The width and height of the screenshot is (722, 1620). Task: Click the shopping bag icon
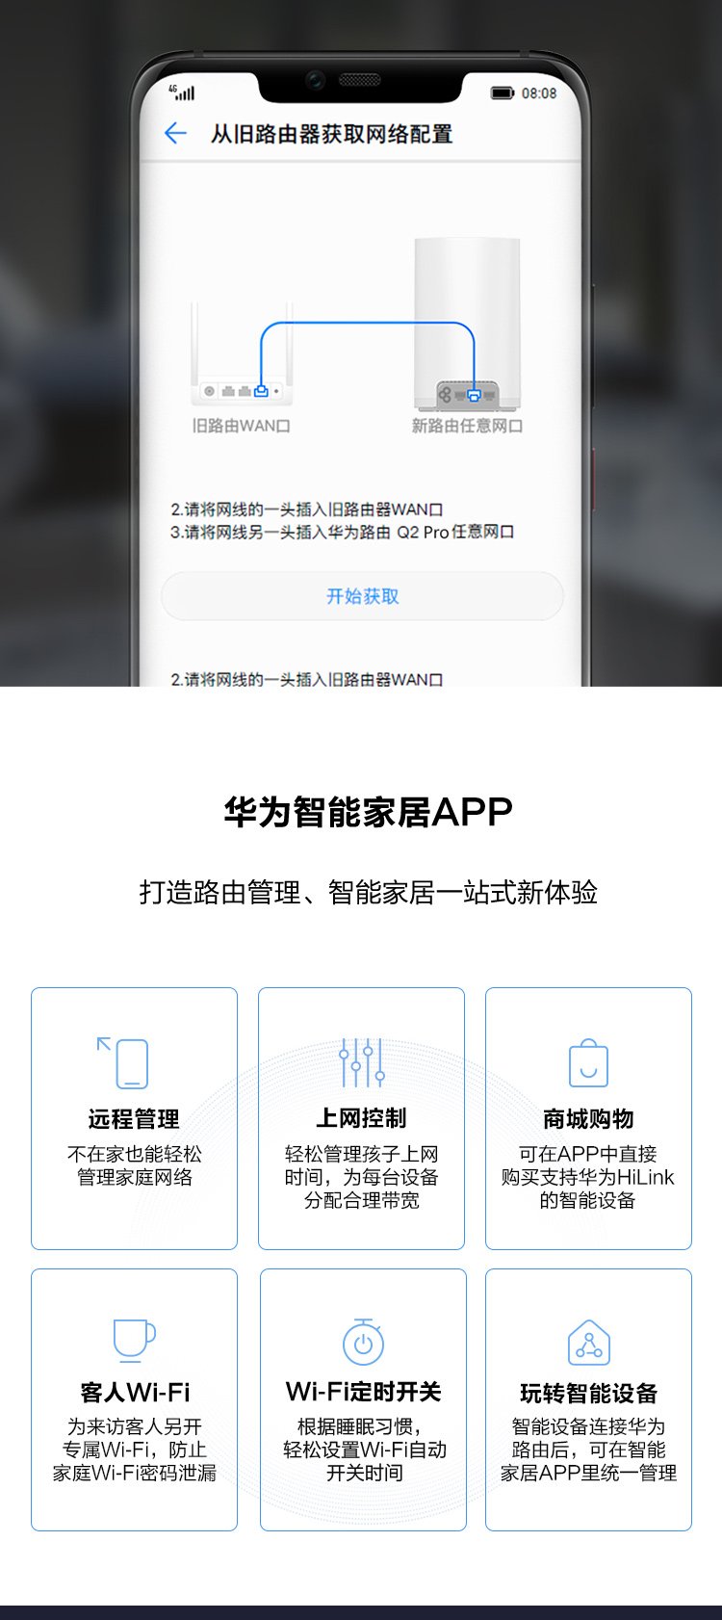point(588,1062)
